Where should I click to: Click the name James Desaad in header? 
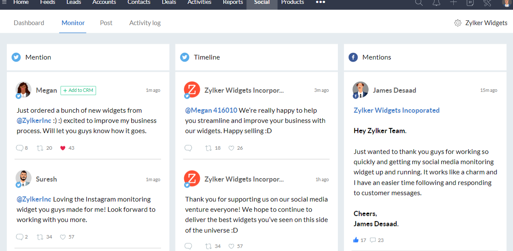395,90
